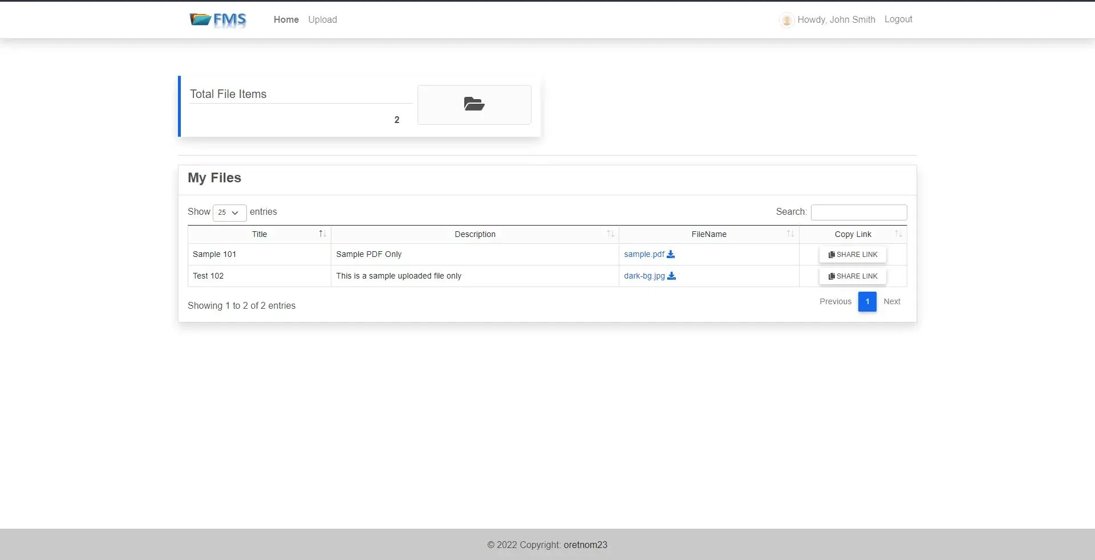Click the Previous pagination button
1095x560 pixels.
click(x=836, y=301)
